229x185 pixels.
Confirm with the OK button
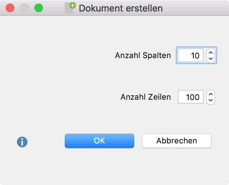99,141
